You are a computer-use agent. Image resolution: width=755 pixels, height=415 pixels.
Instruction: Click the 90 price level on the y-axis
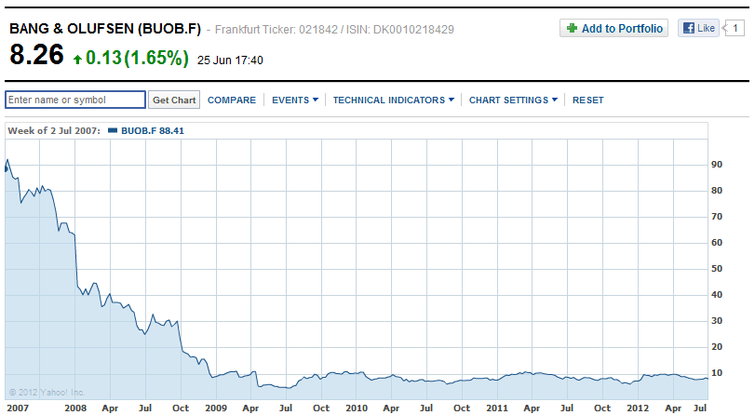[717, 165]
